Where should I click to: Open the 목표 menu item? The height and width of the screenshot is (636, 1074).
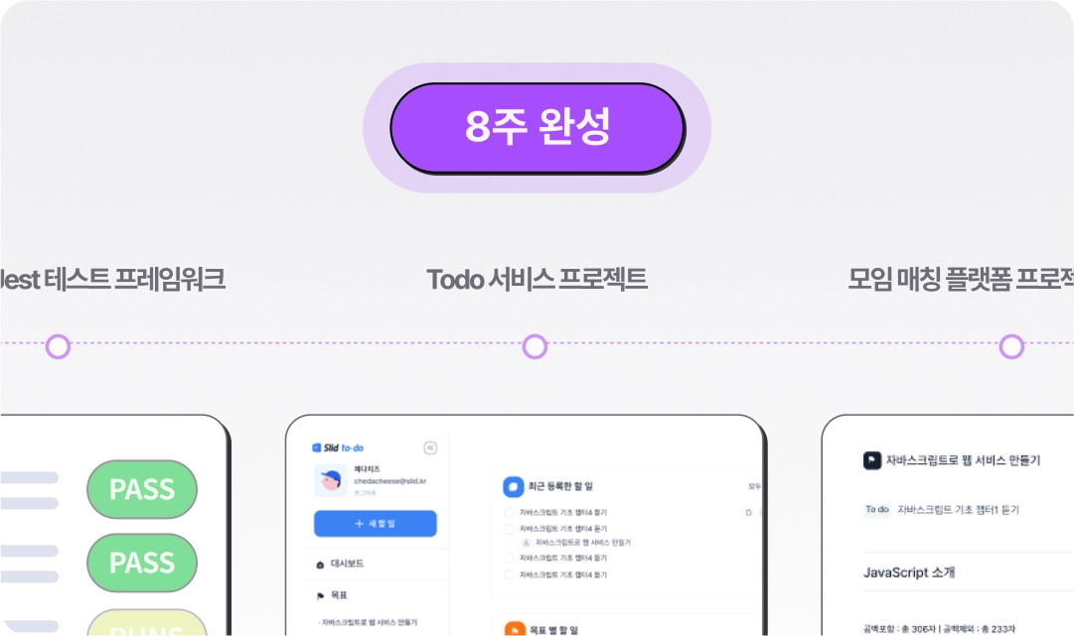(332, 595)
